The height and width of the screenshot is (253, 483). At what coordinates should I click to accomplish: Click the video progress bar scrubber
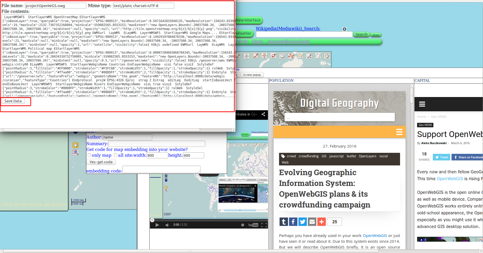152,220
